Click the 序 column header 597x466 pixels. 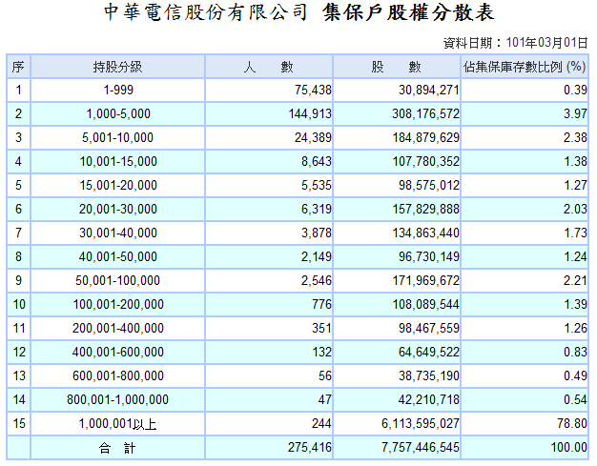[18, 67]
